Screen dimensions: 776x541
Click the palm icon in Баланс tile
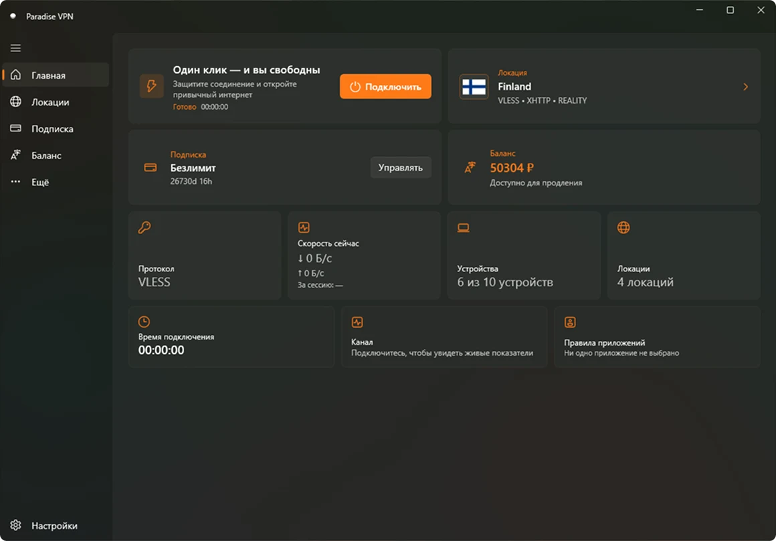470,168
